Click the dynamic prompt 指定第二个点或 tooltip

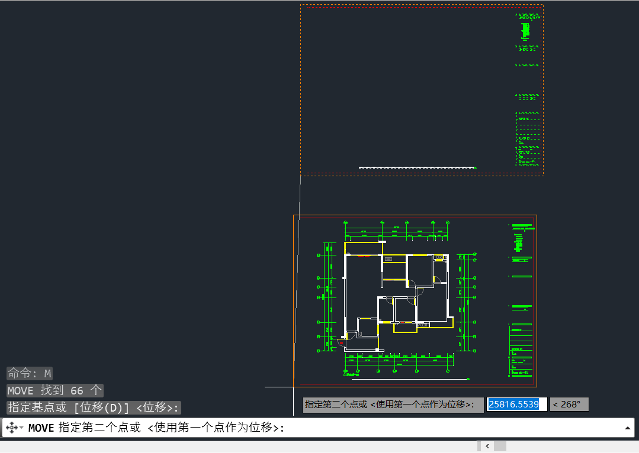tap(391, 404)
